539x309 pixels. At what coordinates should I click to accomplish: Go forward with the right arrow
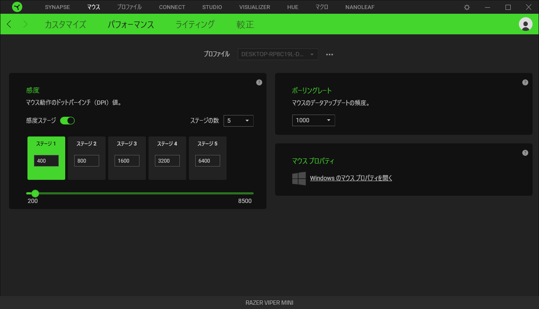click(25, 24)
